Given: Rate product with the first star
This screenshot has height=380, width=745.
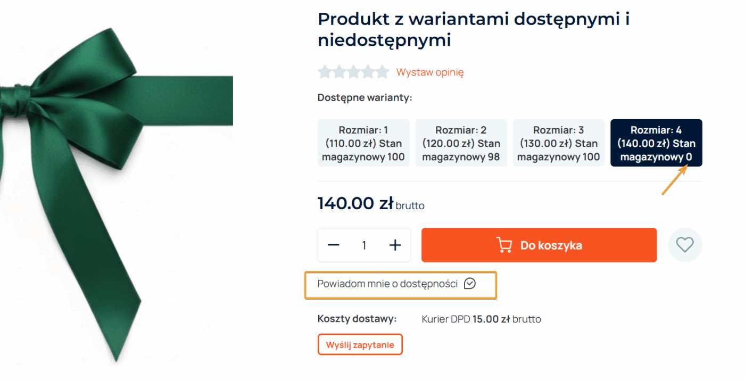Looking at the screenshot, I should coord(325,72).
